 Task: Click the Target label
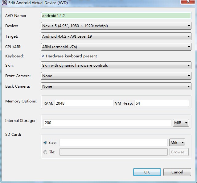tap(11, 36)
